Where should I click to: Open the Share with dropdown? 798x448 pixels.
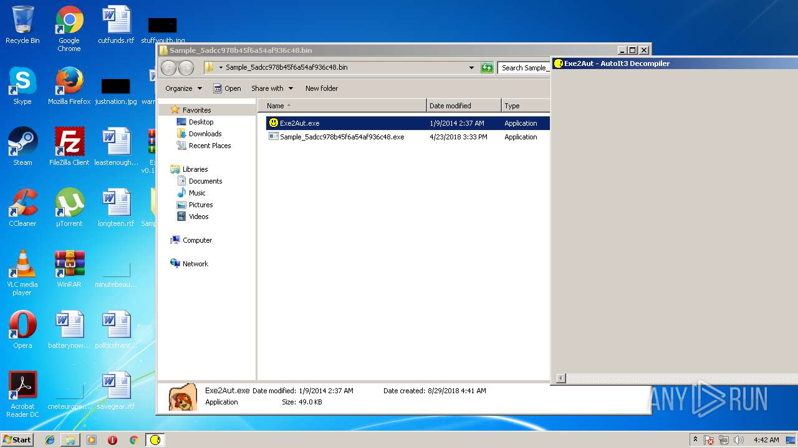272,88
